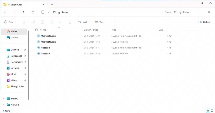The height and width of the screenshot is (113, 215).
Task: Sort by Size column header
Action: (x=160, y=30)
